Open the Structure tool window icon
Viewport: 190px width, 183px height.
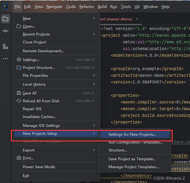(5, 46)
